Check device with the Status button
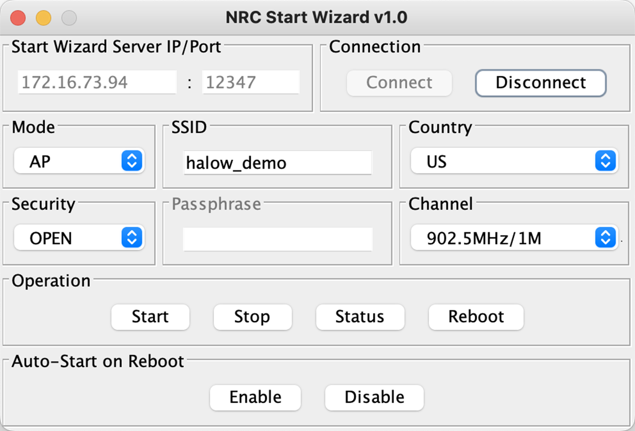The width and height of the screenshot is (635, 431). tap(360, 317)
